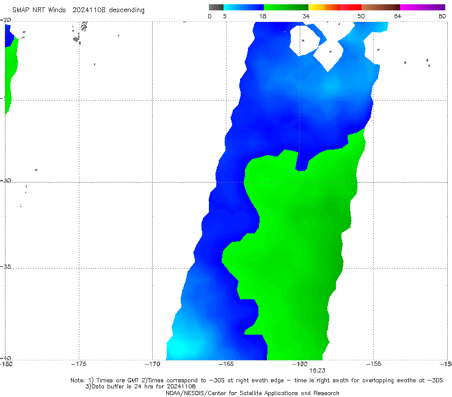Image resolution: width=452 pixels, height=397 pixels.
Task: Click the latitude label '-30'
Action: click(5, 180)
